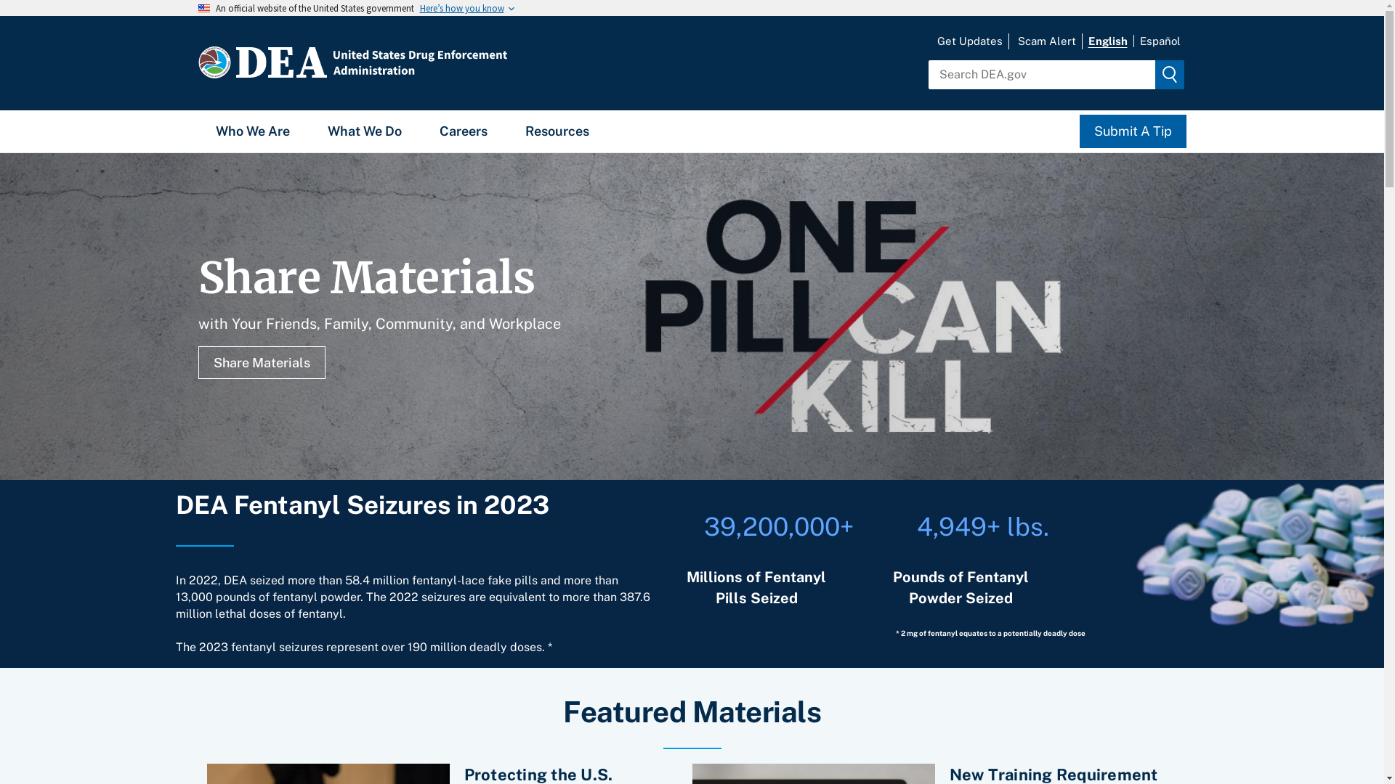Viewport: 1395px width, 784px height.
Task: Open the Scam Alert link
Action: click(1046, 41)
